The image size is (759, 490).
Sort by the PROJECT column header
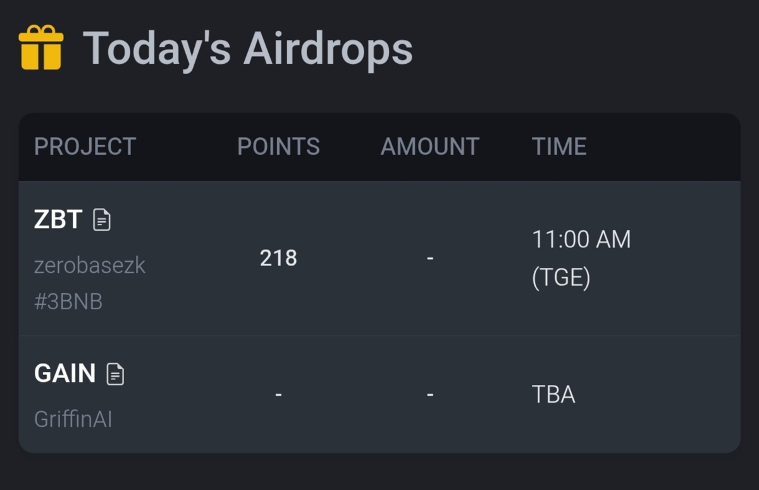(85, 147)
